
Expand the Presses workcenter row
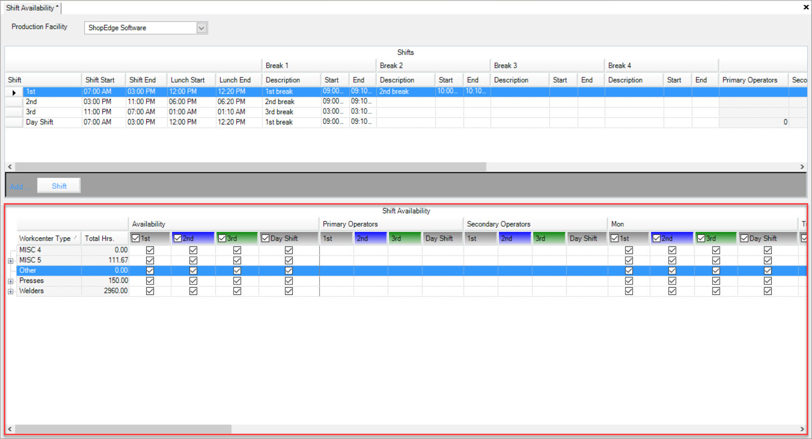pos(11,281)
